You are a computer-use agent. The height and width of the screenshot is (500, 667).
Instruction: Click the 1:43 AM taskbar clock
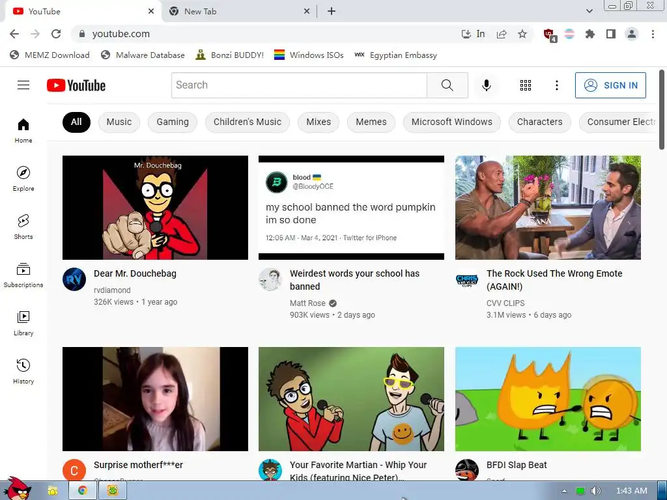pos(632,491)
